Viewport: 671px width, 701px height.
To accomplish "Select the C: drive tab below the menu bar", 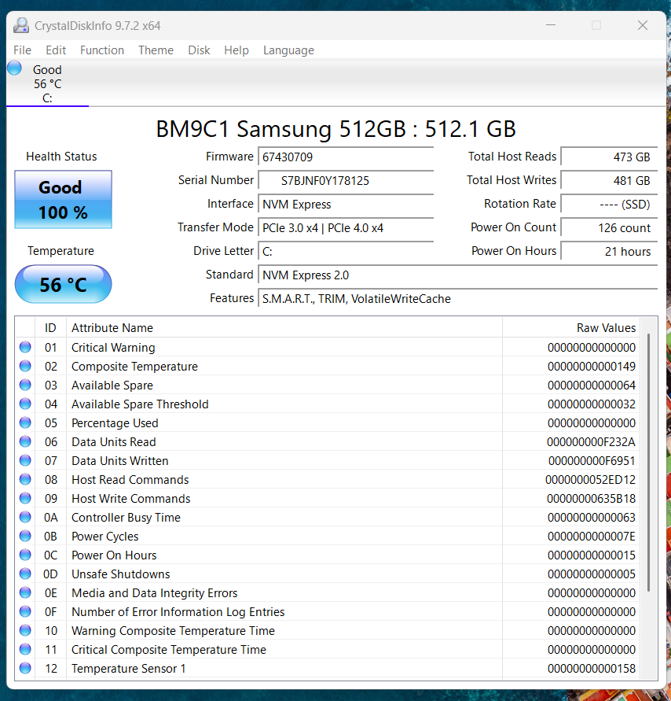I will click(47, 83).
